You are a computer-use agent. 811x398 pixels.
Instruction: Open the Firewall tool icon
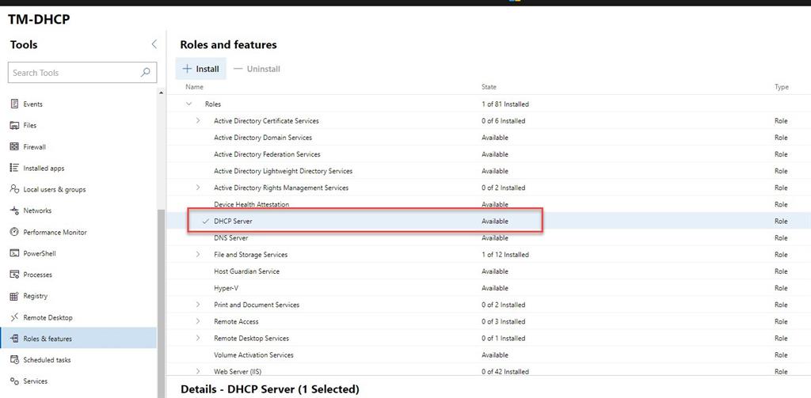[14, 147]
